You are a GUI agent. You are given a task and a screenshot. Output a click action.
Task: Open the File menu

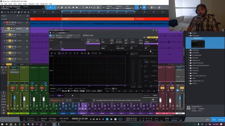coord(2,4)
